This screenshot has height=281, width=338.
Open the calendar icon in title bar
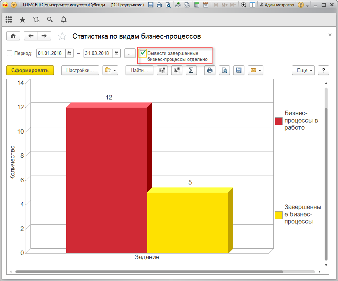point(205,5)
